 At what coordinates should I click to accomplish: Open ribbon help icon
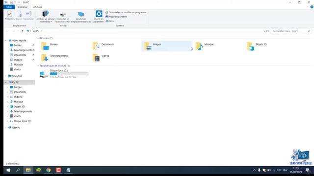pyautogui.click(x=312, y=7)
